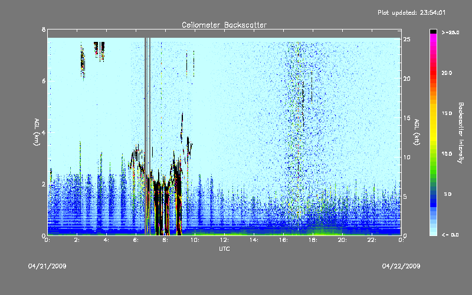Image resolution: width=472 pixels, height=295 pixels.
Task: Click the 'AGL (km)' left axis label
Action: tap(37, 132)
